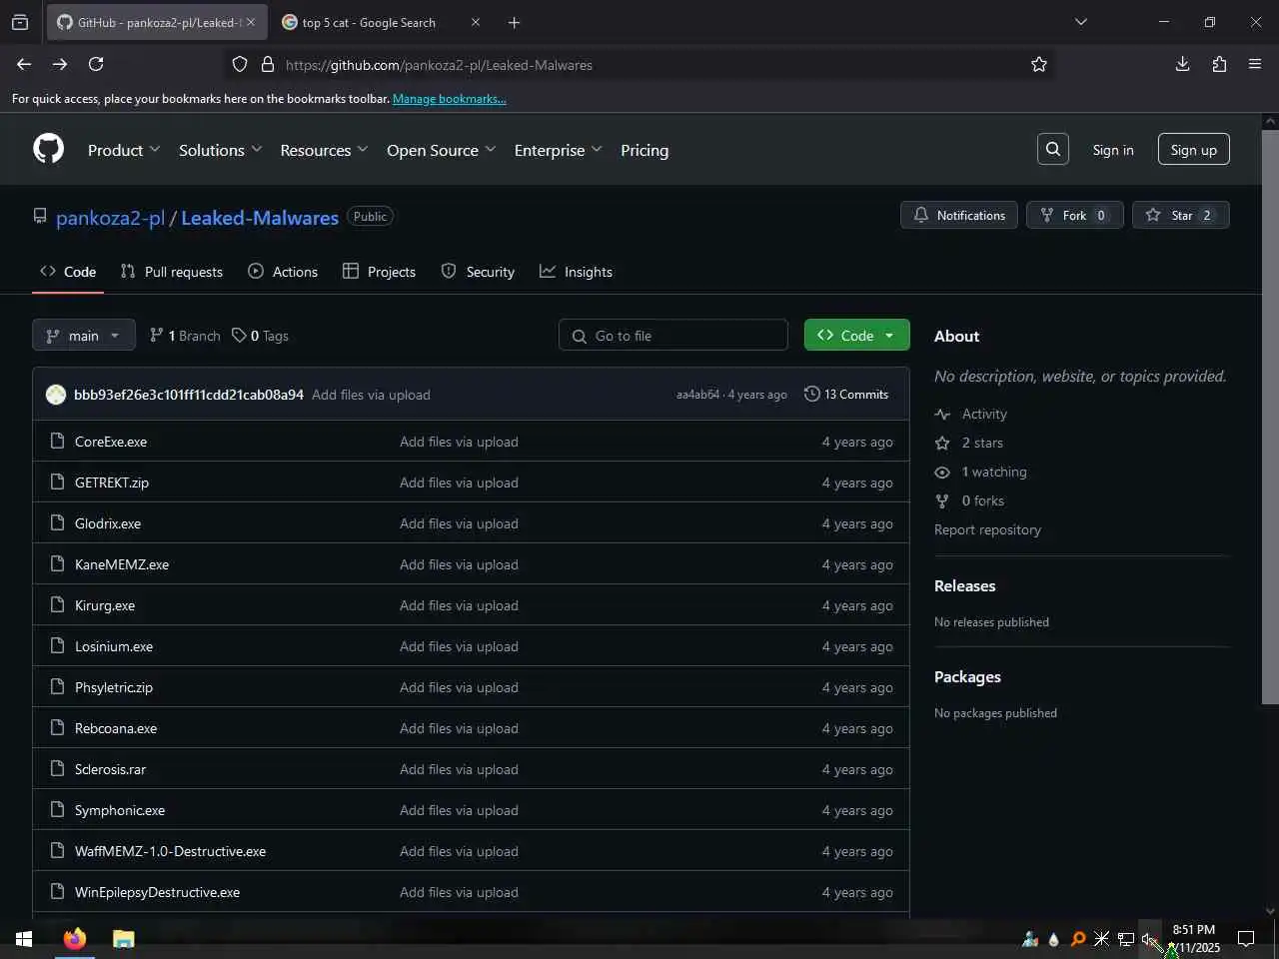This screenshot has width=1279, height=959.
Task: Open the Firefox downloads panel
Action: pyautogui.click(x=1182, y=64)
